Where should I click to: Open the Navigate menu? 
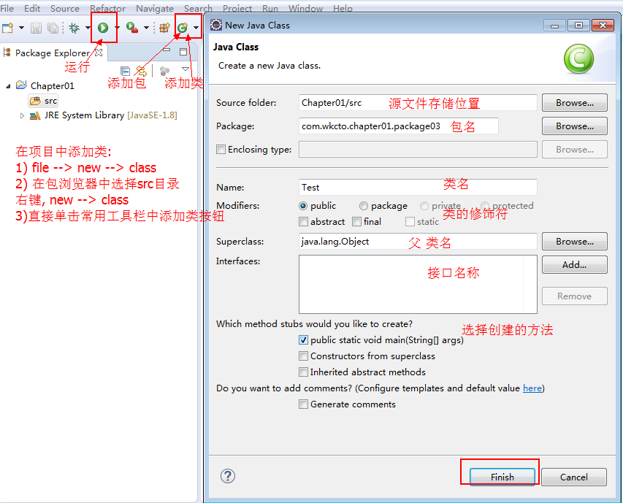[155, 8]
